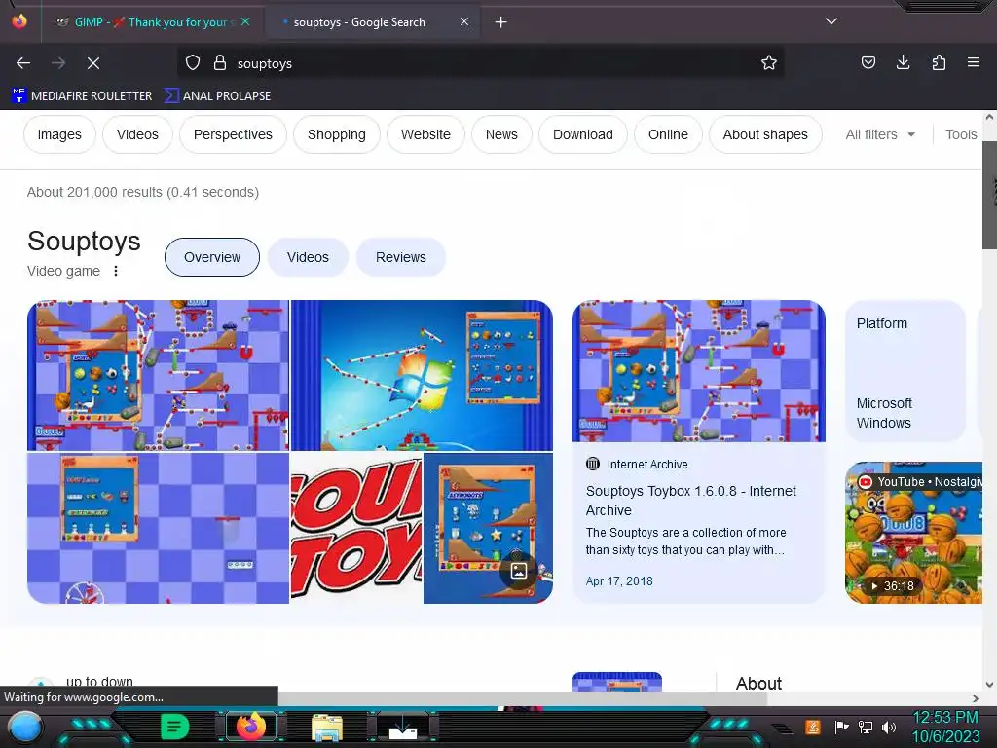Switch to the Souptoys Videos tab
997x748 pixels.
(x=308, y=257)
